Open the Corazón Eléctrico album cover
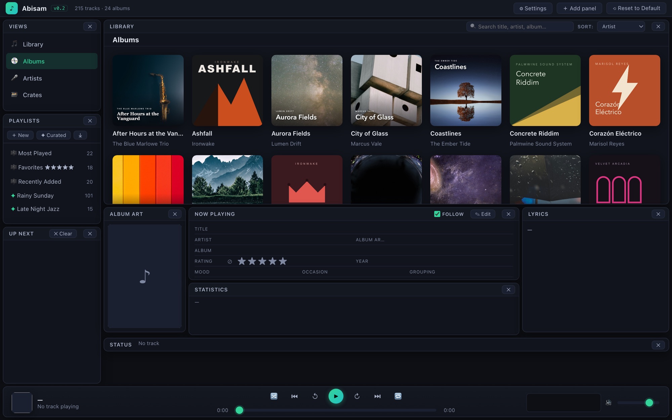This screenshot has height=420, width=672. (625, 90)
